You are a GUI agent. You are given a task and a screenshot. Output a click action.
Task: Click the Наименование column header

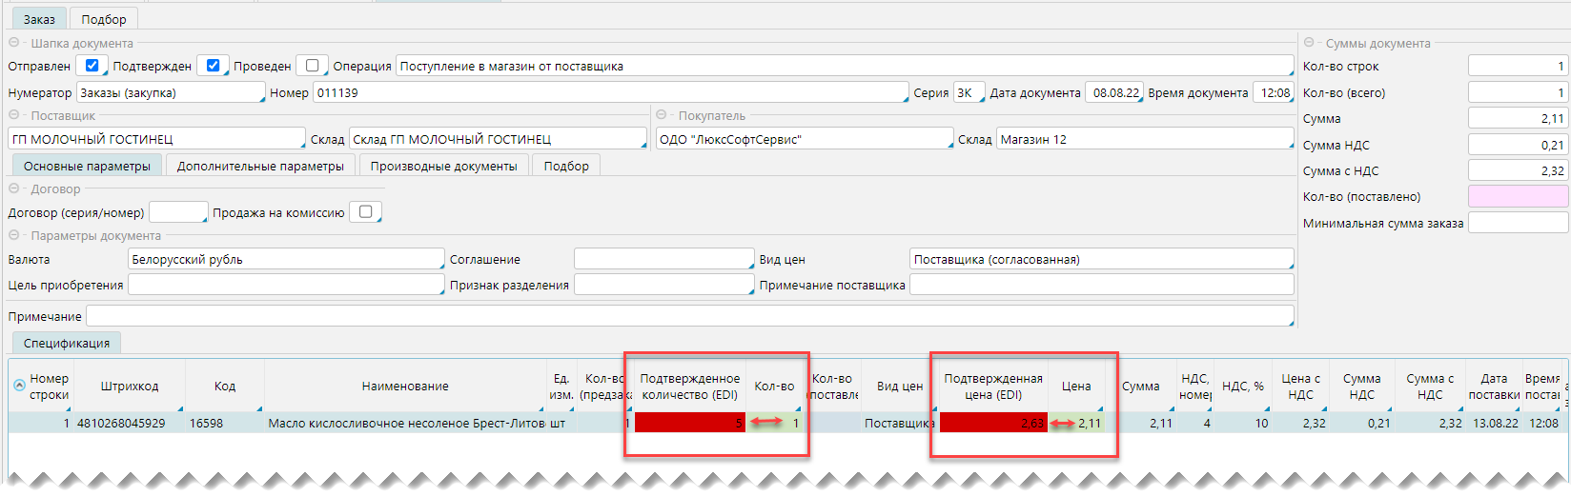pos(405,387)
